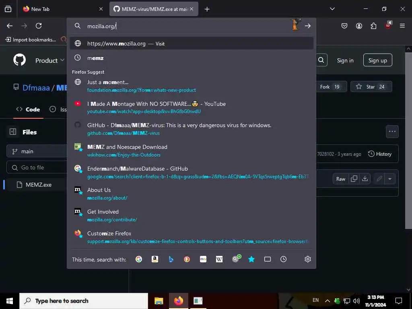The height and width of the screenshot is (309, 412).
Task: Open YouTube montage video suggestion
Action: [x=192, y=107]
